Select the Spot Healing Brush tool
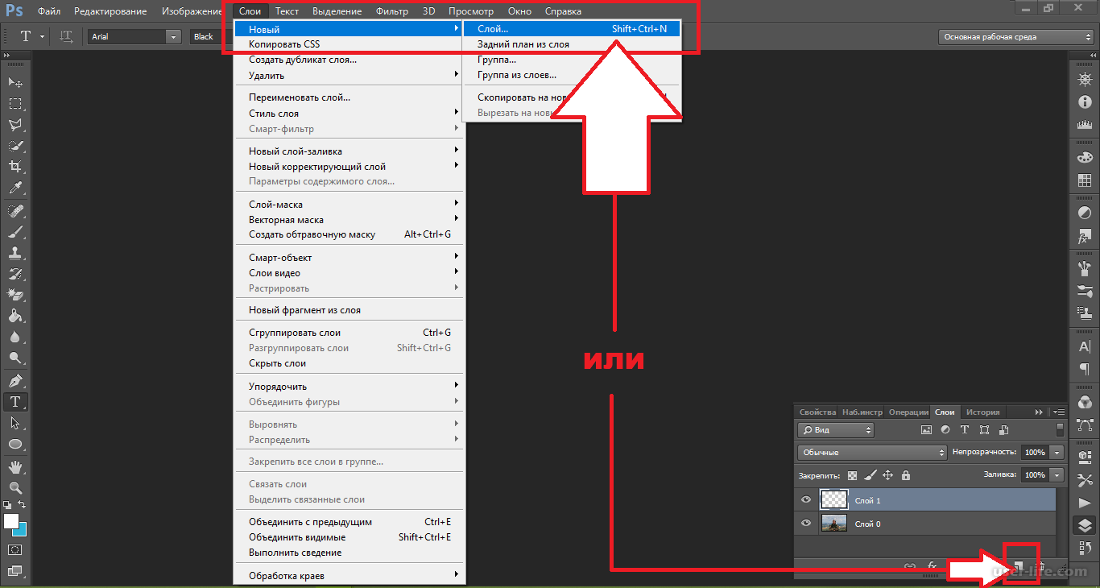The height and width of the screenshot is (588, 1100). [x=15, y=211]
